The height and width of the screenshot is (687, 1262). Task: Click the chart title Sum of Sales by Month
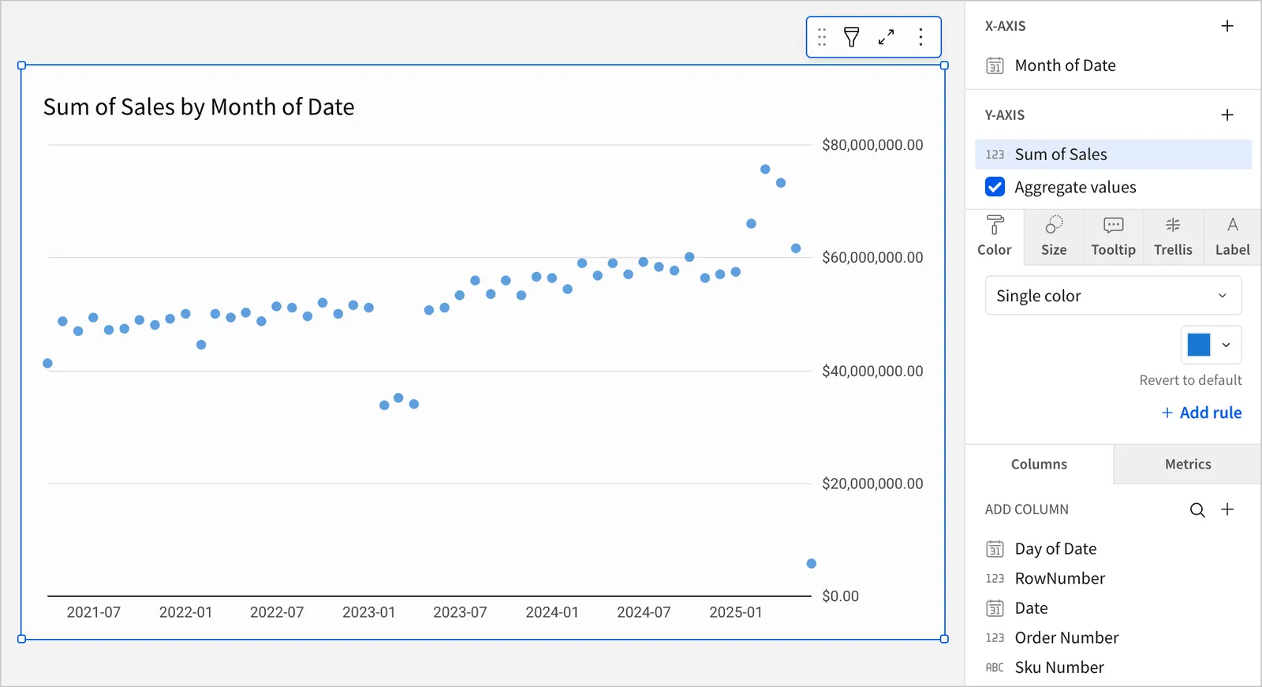point(199,107)
